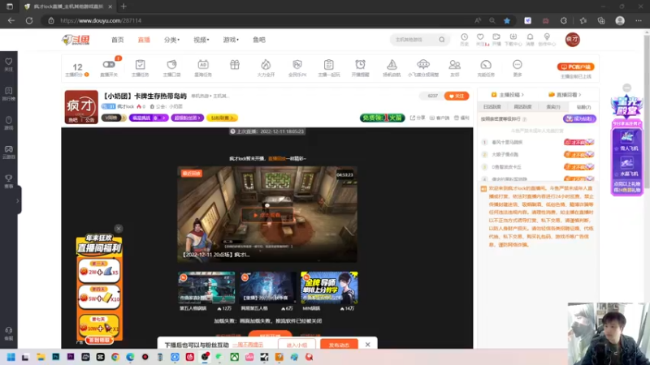Go to 首页 in top navigation
Screen dimensions: 650x365
point(117,40)
